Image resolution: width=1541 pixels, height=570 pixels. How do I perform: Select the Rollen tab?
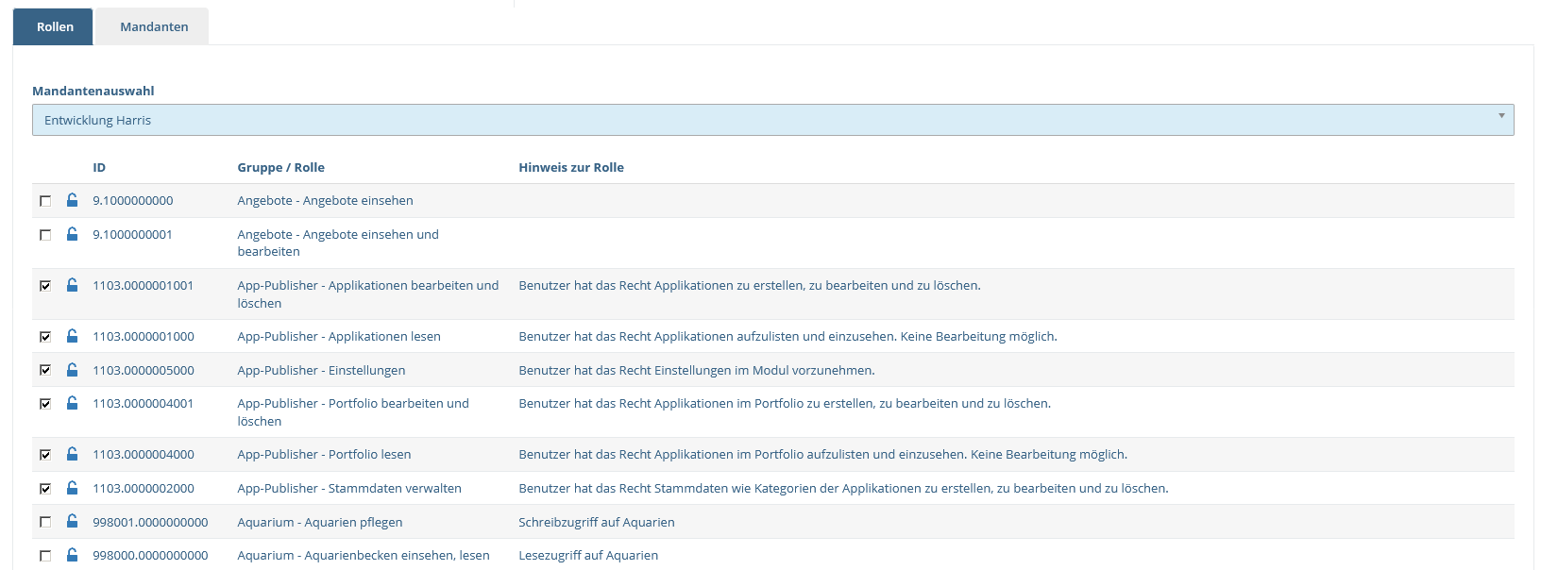coord(55,26)
